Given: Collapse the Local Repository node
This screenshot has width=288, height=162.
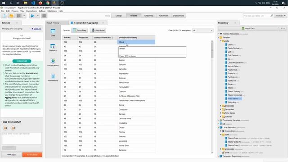Looking at the screenshot, I should pyautogui.click(x=218, y=127).
